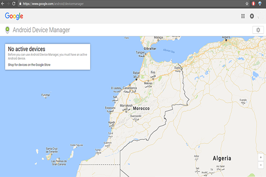Click the red Opera extension icon

pos(254,4)
